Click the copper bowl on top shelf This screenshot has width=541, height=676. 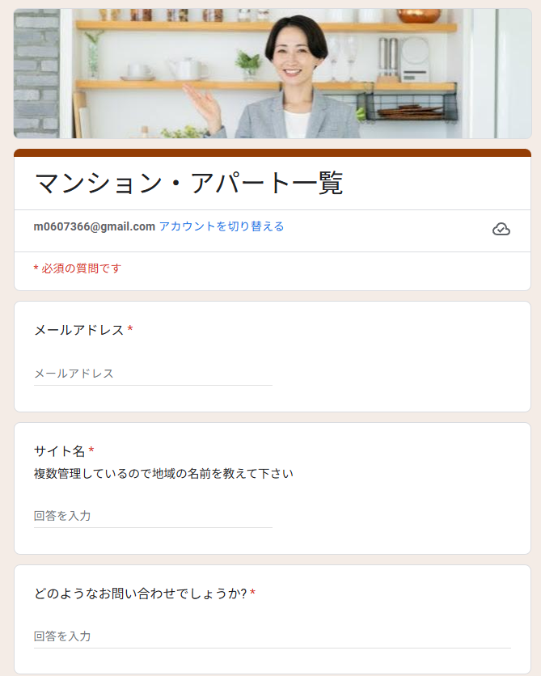click(x=419, y=16)
